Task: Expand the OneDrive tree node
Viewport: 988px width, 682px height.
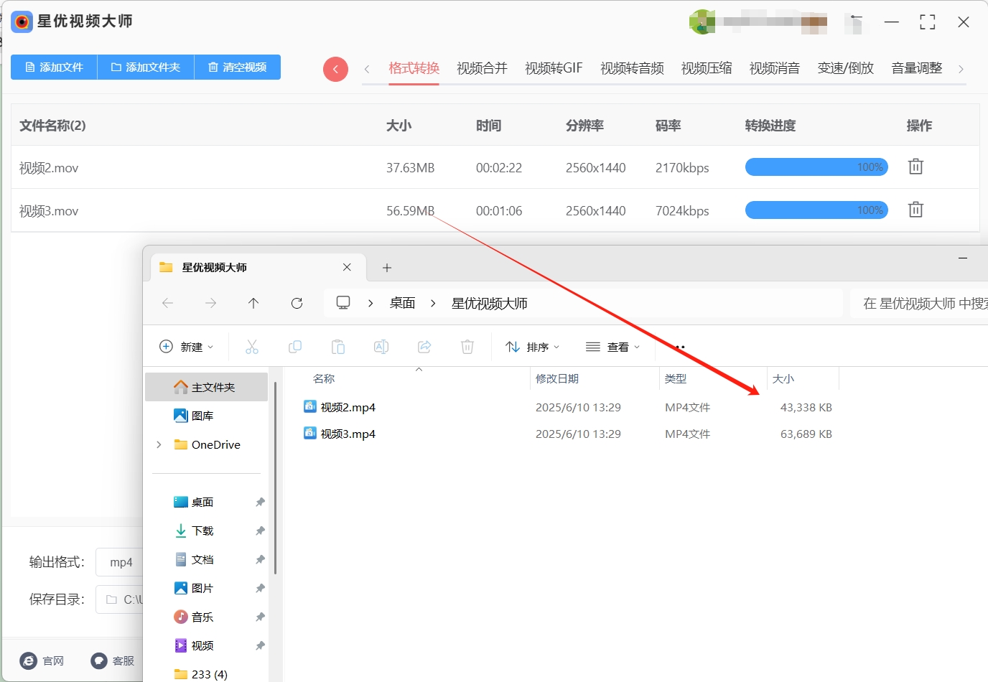Action: coord(159,444)
